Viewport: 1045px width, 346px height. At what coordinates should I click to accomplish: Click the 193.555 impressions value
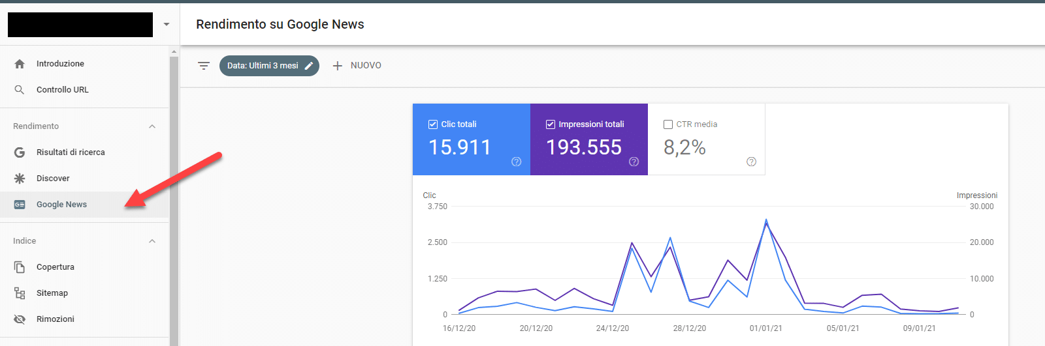coord(584,147)
